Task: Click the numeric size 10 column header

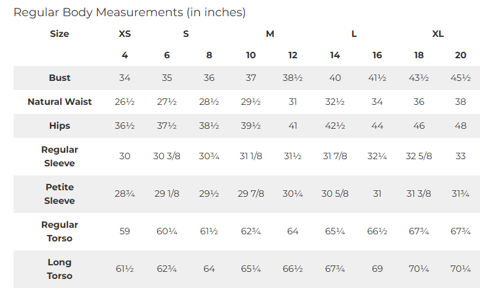Action: 251,56
